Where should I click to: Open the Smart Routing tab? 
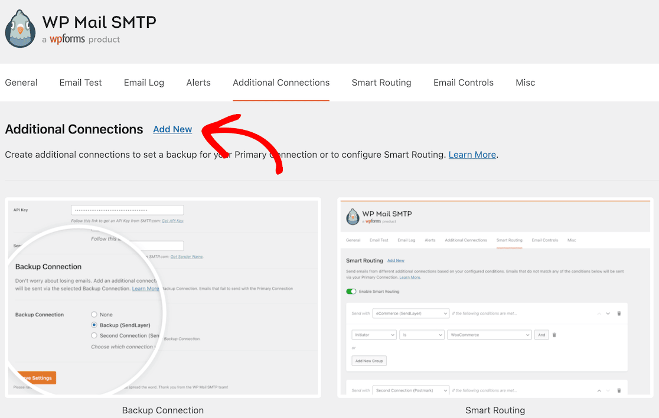pyautogui.click(x=381, y=83)
